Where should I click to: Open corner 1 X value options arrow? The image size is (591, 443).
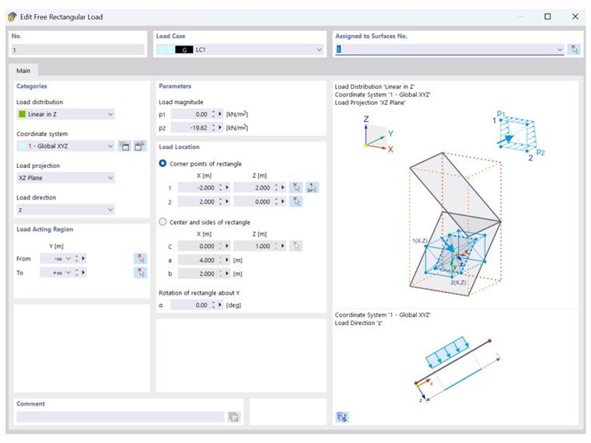pos(227,187)
